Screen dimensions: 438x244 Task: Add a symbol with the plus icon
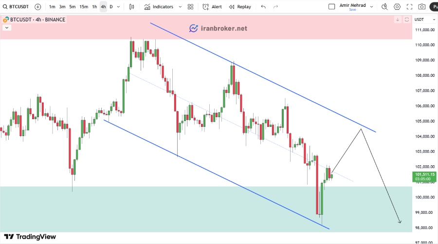click(x=37, y=7)
